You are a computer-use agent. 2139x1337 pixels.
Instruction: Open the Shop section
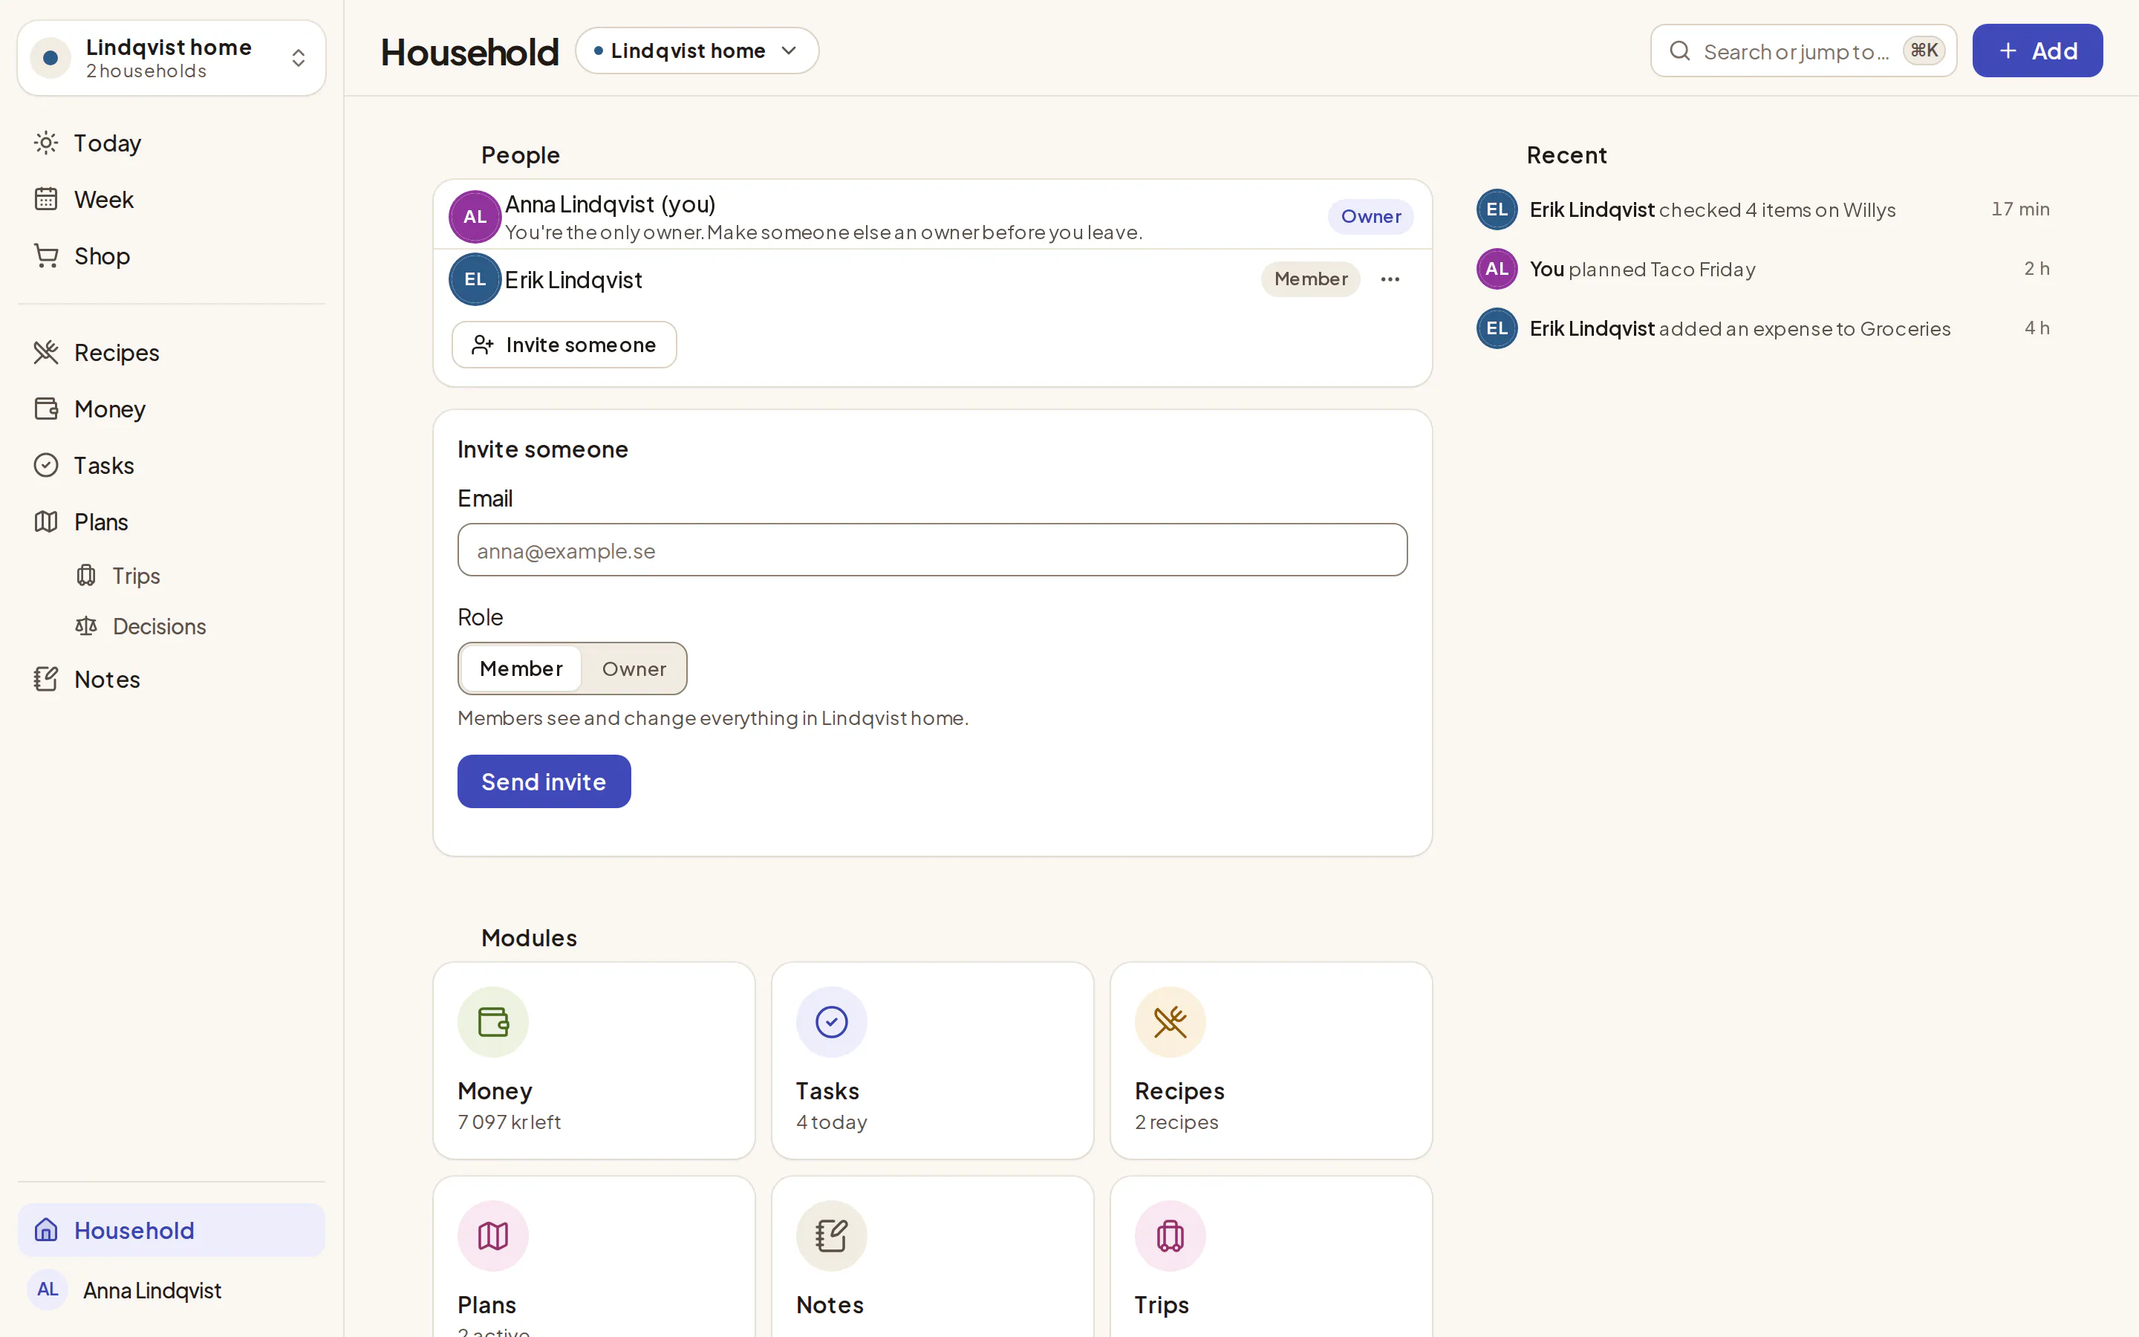pos(172,256)
